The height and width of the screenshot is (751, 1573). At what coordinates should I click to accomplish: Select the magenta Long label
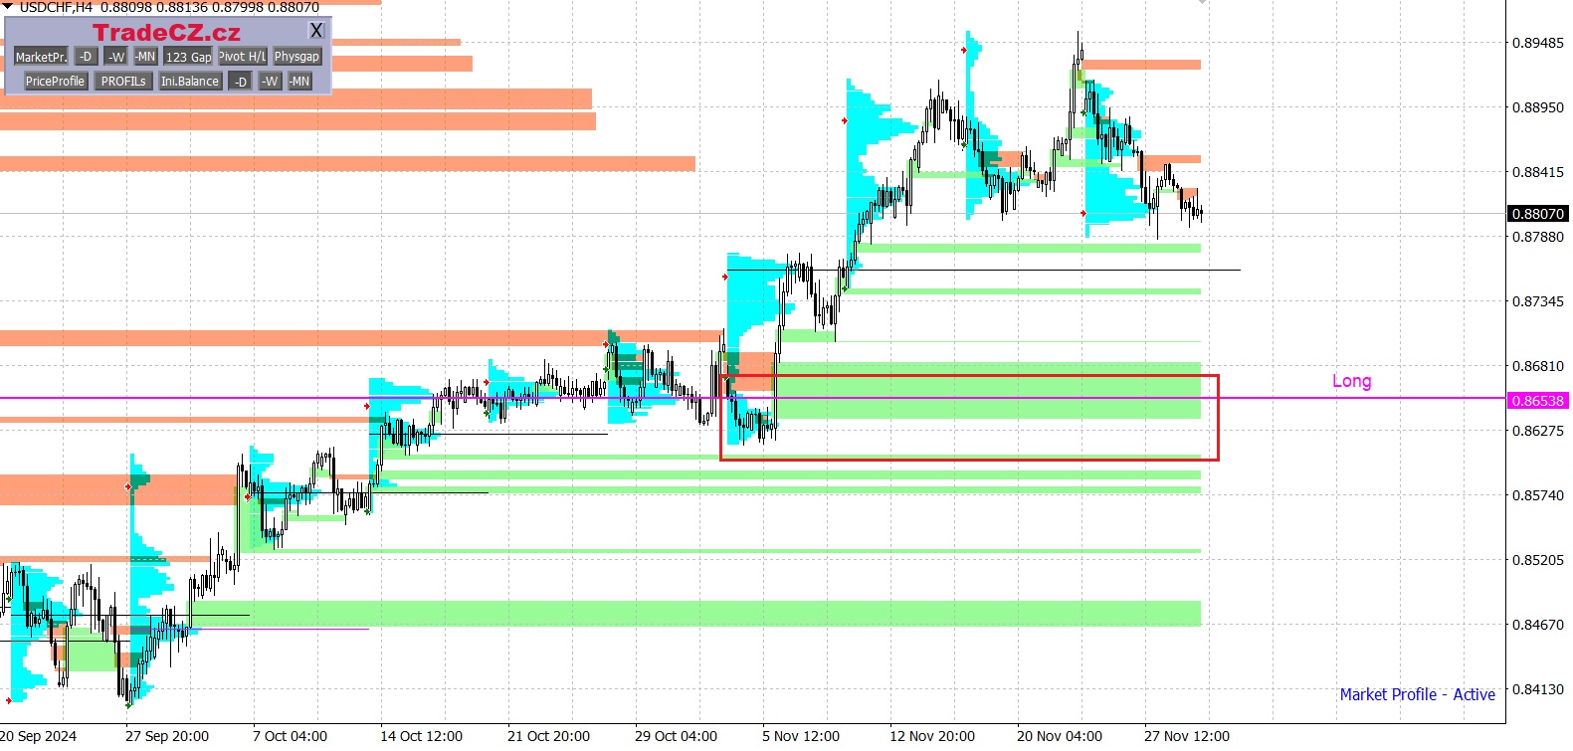click(1351, 381)
